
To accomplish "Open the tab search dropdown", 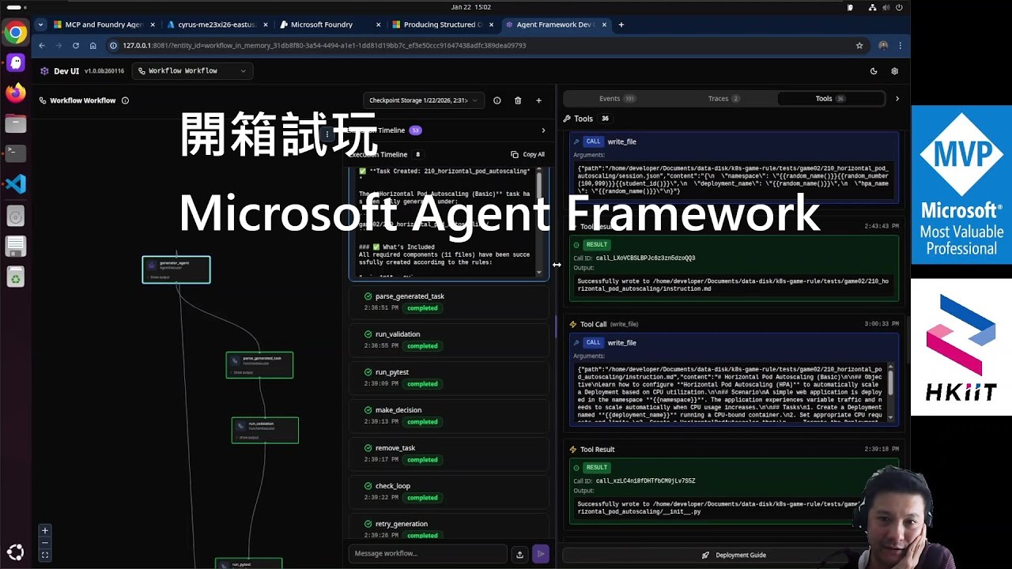I will click(x=41, y=24).
